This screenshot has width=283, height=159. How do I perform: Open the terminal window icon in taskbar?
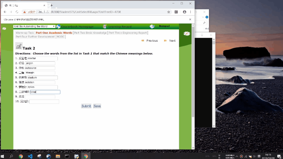pos(67,156)
